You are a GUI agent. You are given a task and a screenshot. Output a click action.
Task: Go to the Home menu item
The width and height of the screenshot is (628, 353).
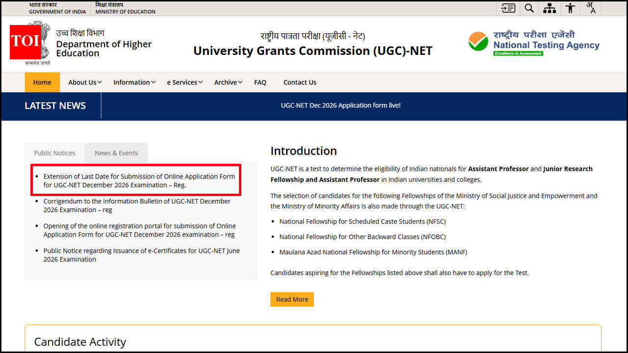tap(42, 82)
